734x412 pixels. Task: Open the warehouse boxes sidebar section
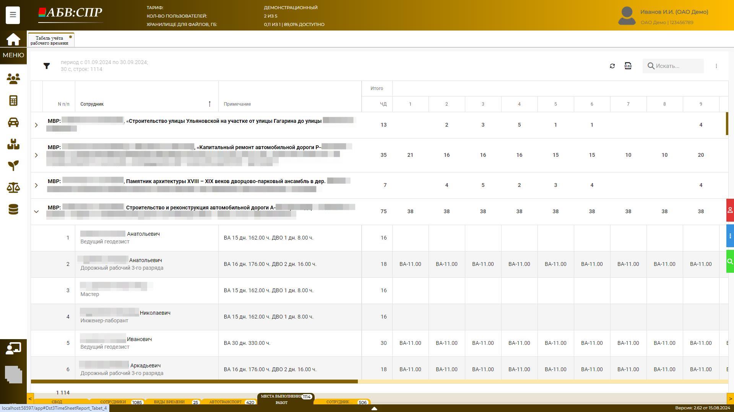pyautogui.click(x=13, y=144)
